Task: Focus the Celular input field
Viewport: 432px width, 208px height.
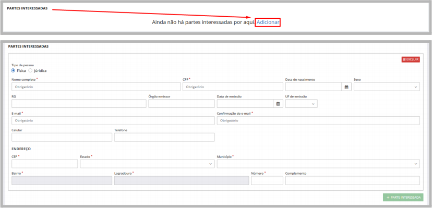Action: [62, 137]
